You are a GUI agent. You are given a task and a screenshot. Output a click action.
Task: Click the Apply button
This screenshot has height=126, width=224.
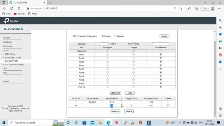164,36
